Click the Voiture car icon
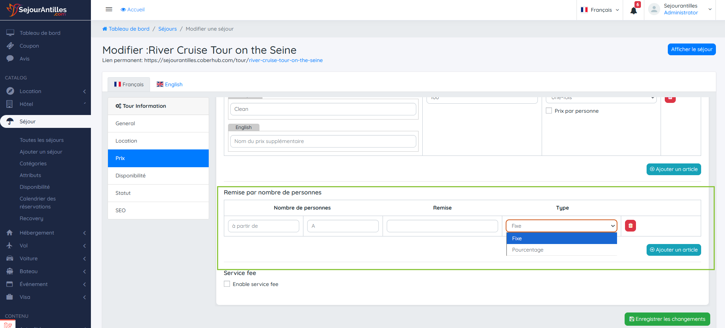The height and width of the screenshot is (328, 725). coord(10,258)
